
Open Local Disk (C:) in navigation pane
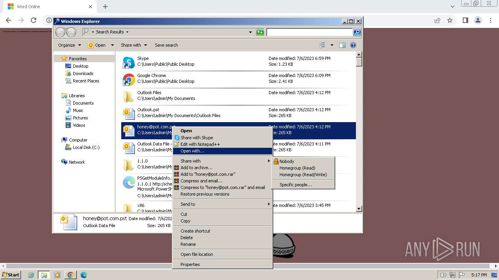86,147
